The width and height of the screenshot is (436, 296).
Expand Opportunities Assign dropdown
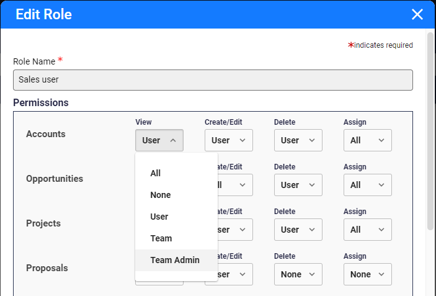pyautogui.click(x=368, y=185)
